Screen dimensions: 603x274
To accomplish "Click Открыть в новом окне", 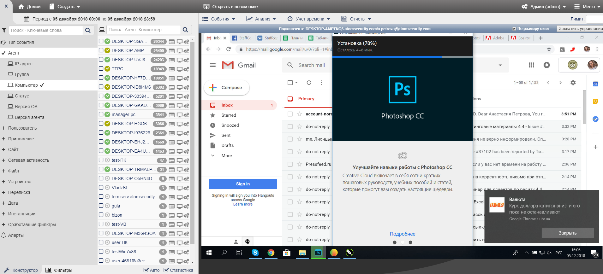I will 231,7.
